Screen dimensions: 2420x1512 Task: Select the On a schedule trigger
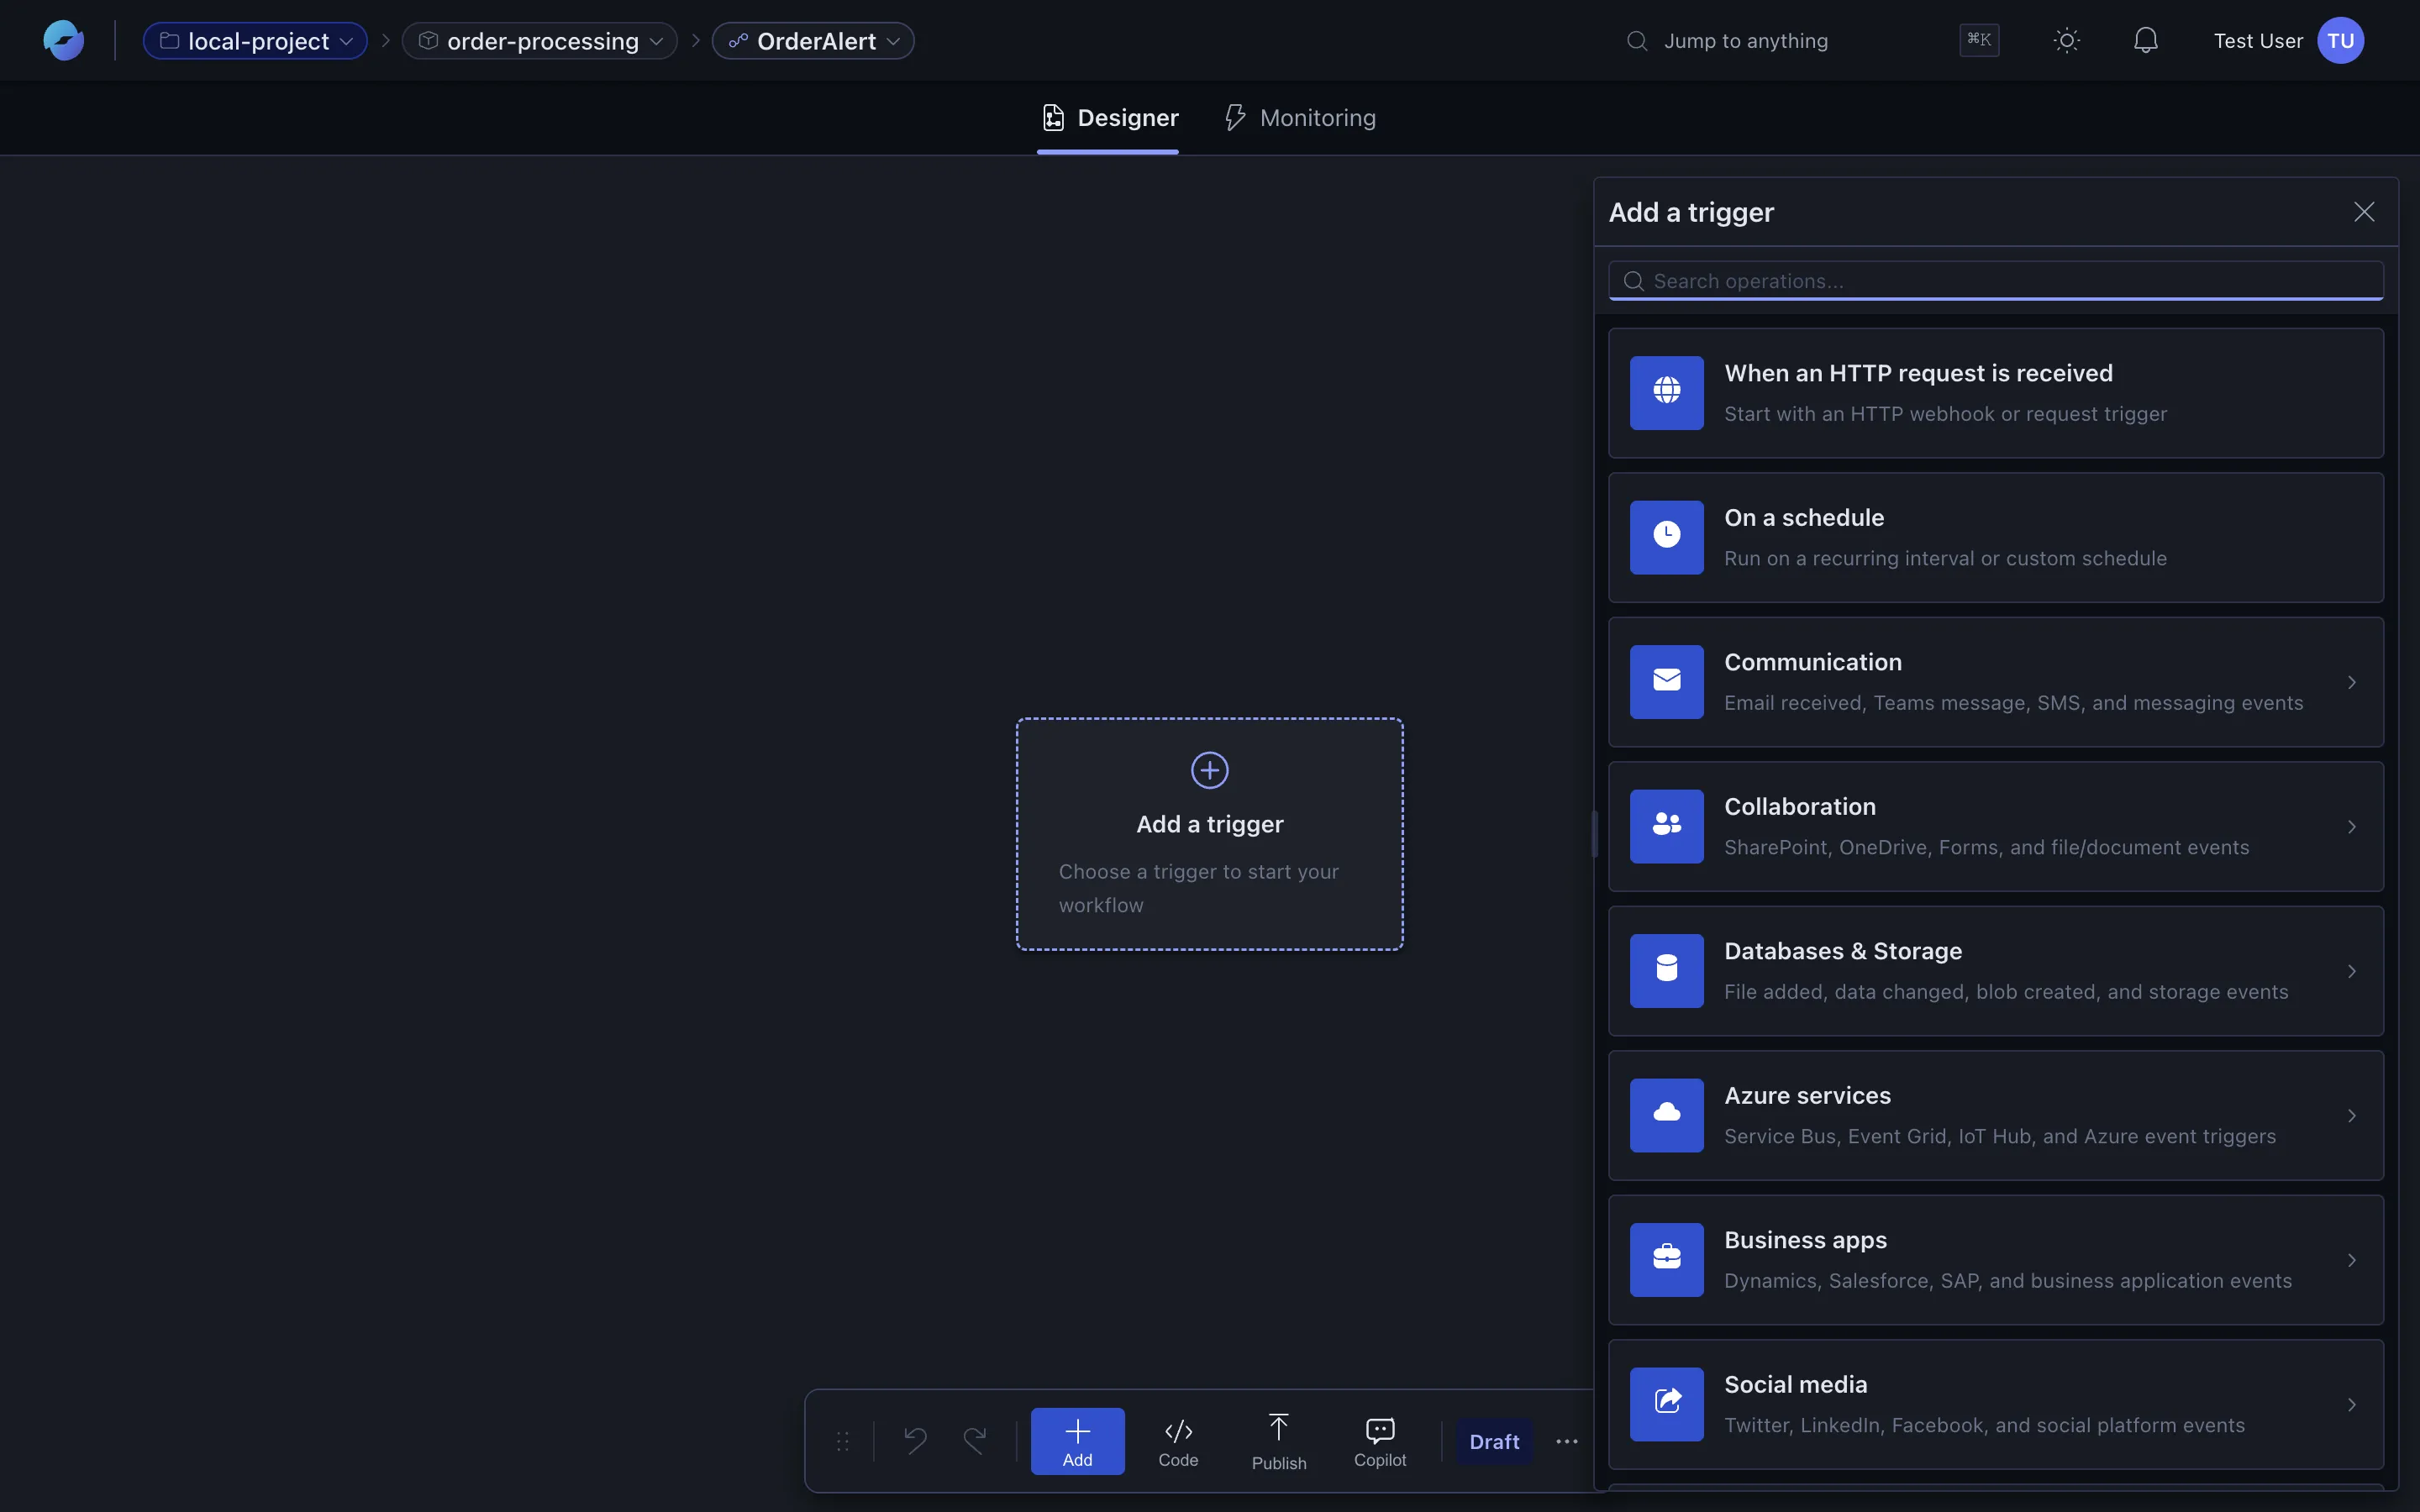point(1995,538)
